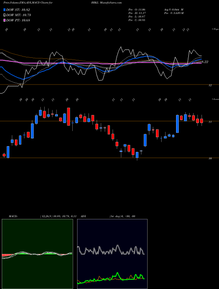Click the 'MACD:' panel label
This screenshot has height=289, width=219.
[x=13, y=216]
